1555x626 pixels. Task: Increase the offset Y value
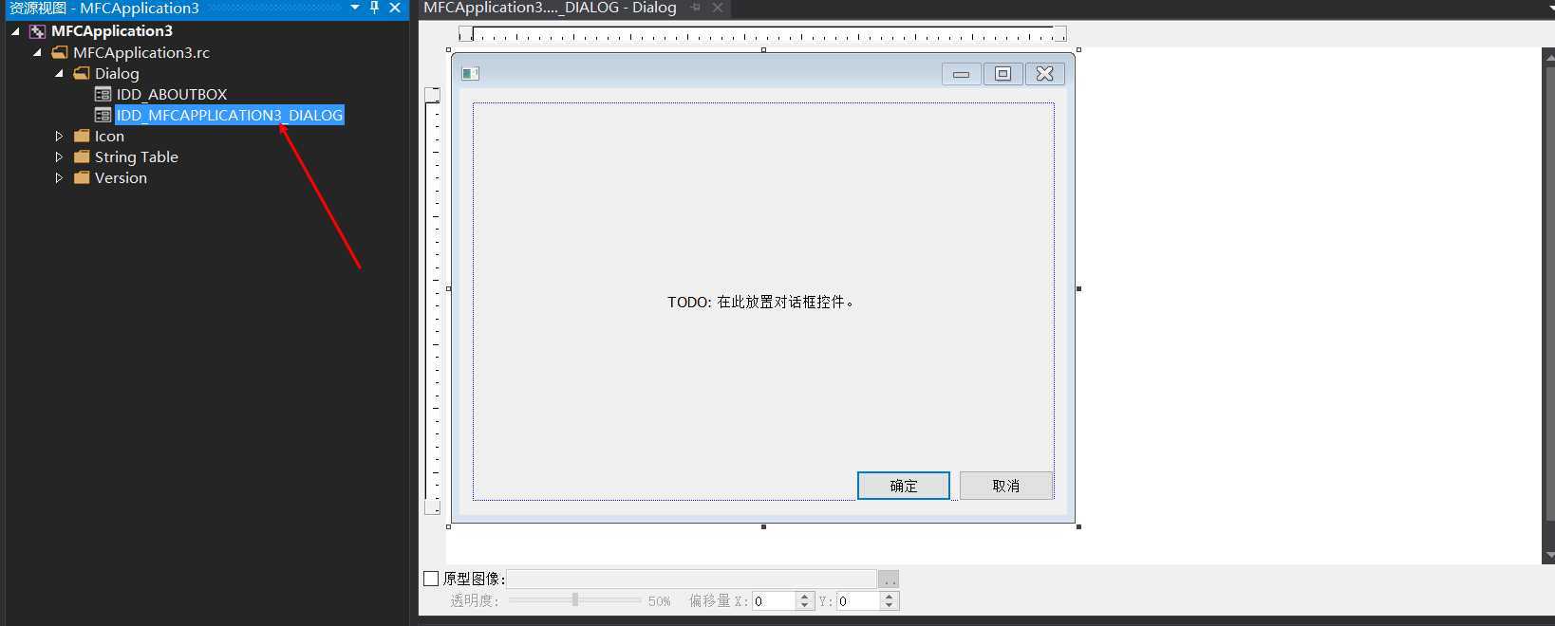pos(890,597)
